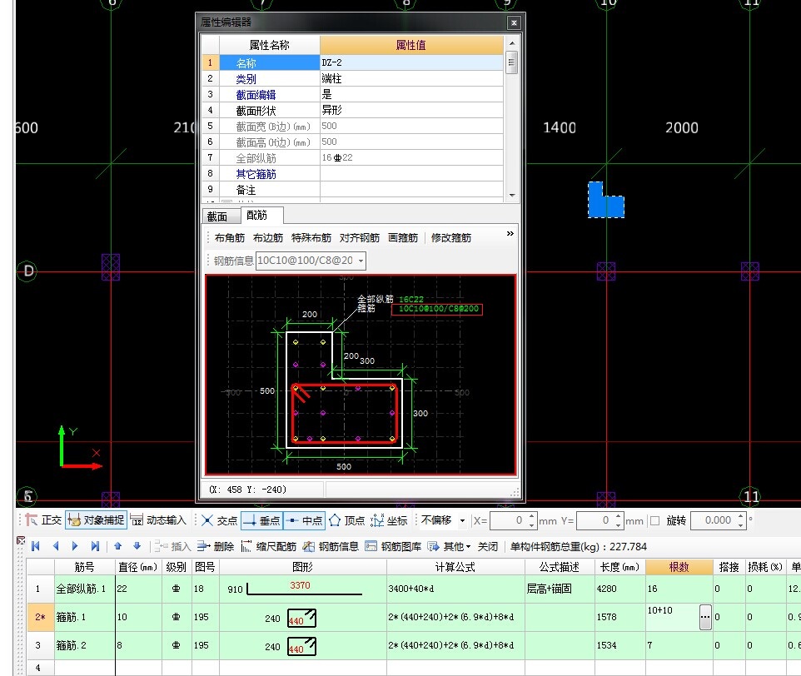
Task: Decrease Y offset with down stepper
Action: 619,524
